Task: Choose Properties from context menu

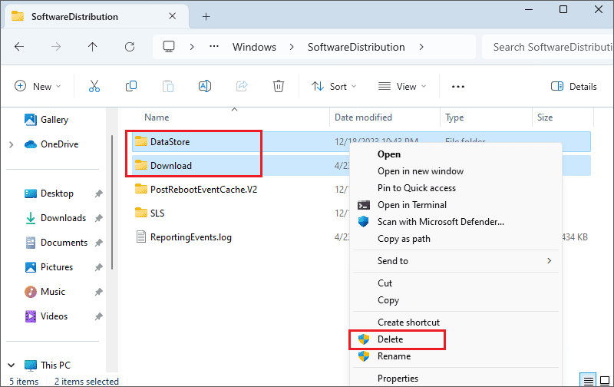Action: (398, 379)
